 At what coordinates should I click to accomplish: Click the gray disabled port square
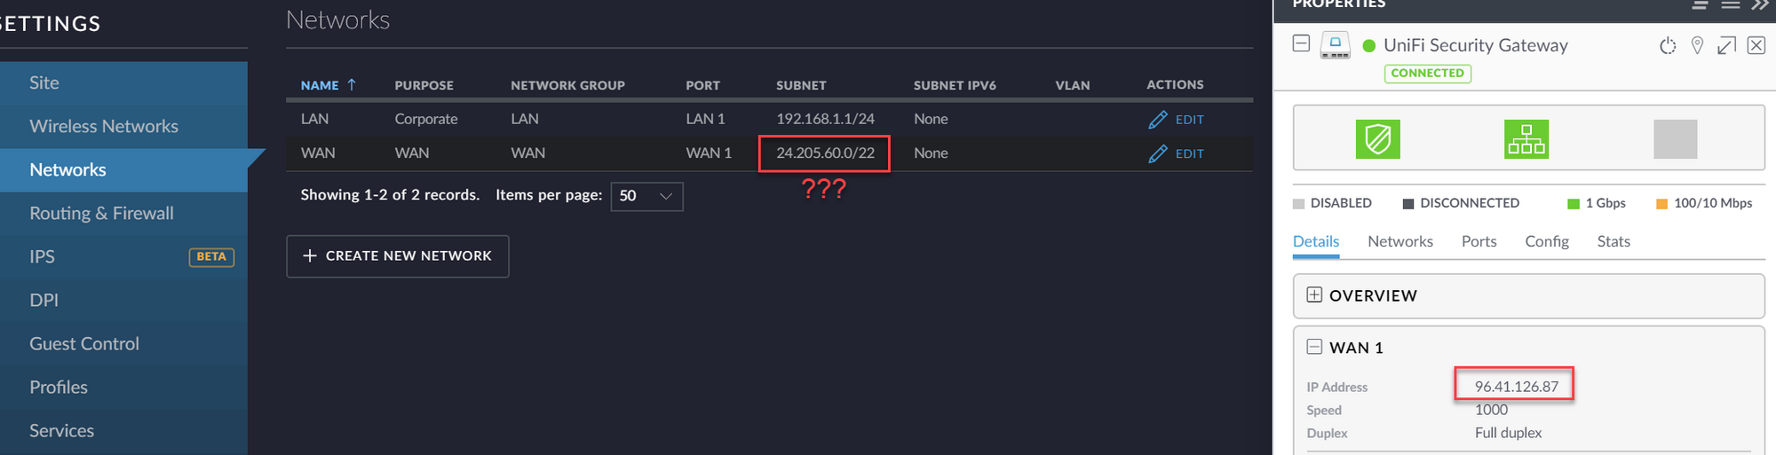pyautogui.click(x=1675, y=139)
